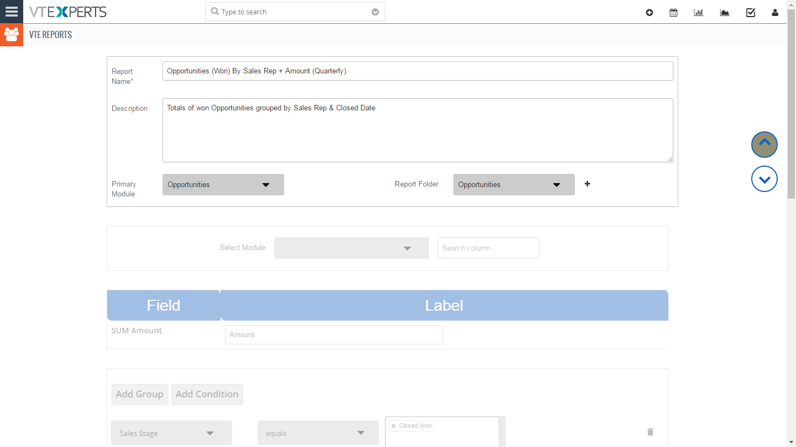The image size is (796, 447).
Task: Click the scroll-up circle arrow button
Action: [764, 145]
